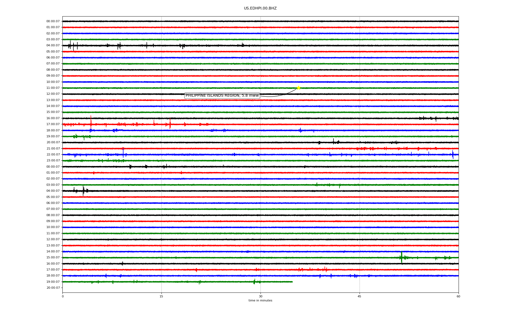Click the first 17:00:07 row label
This screenshot has width=521, height=325.
53,124
